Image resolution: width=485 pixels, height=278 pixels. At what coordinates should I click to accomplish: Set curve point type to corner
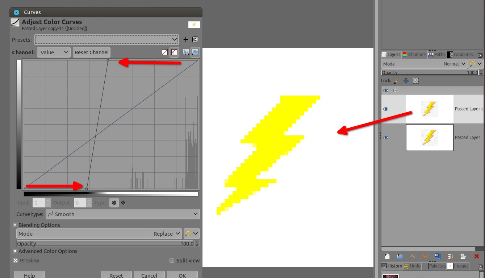coord(124,203)
